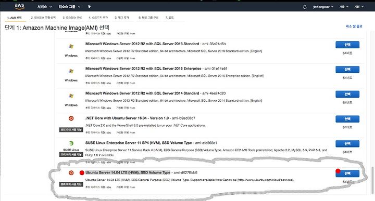The width and height of the screenshot is (375, 201).
Task: Click the .NET Core PowerShell description text
Action: 145,125
